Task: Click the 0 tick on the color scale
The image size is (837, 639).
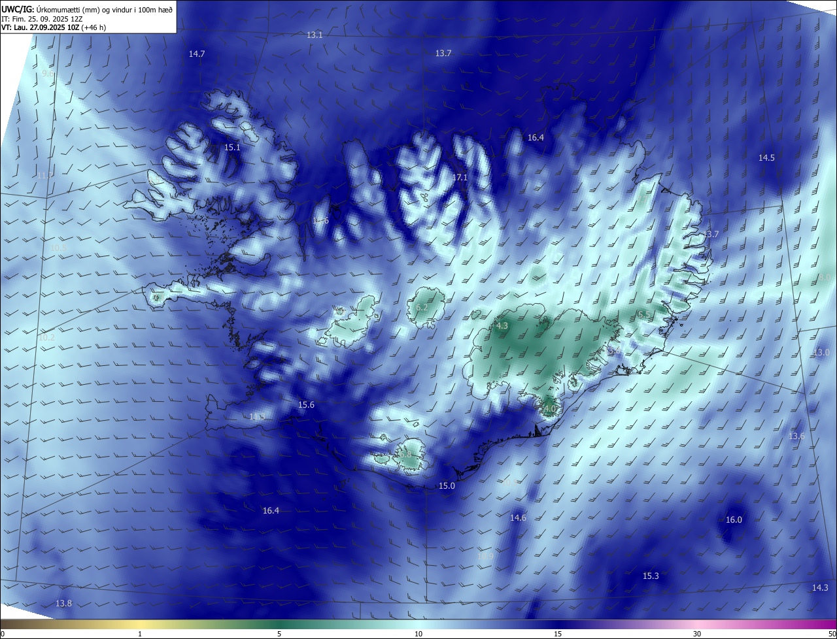Action: [x=2, y=634]
